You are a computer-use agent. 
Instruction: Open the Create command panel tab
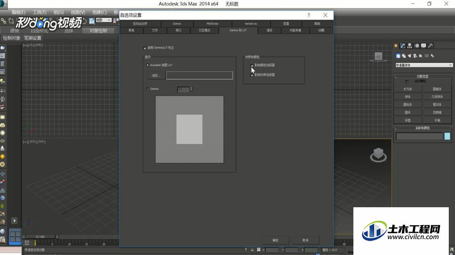tap(396, 46)
